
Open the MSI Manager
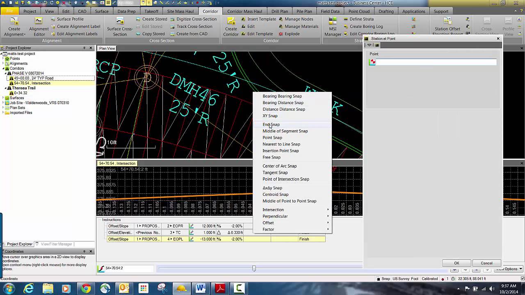[333, 27]
